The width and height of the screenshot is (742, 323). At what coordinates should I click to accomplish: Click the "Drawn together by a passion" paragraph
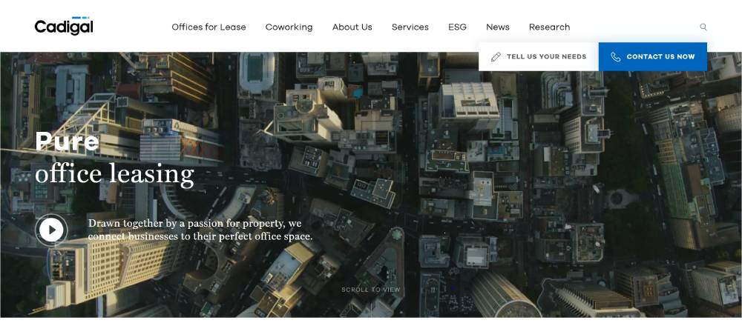200,230
